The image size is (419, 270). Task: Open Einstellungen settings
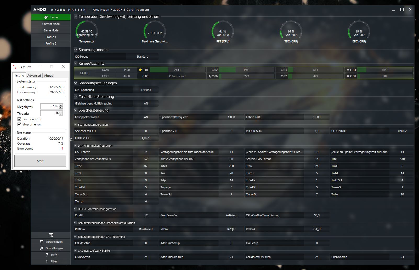tap(51, 248)
